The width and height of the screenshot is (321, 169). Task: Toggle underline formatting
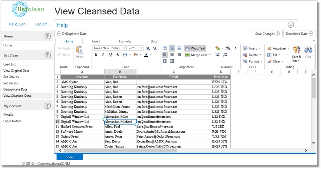[110, 55]
